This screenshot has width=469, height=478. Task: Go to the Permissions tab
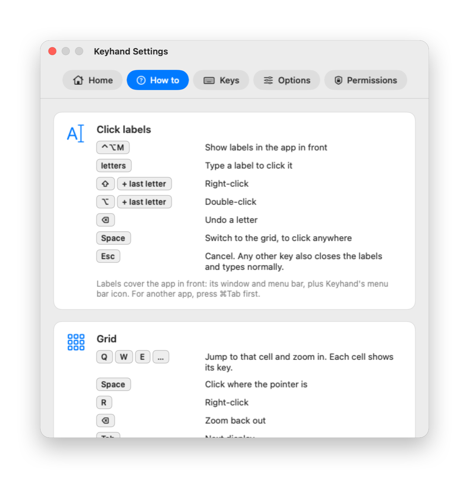[x=365, y=80]
